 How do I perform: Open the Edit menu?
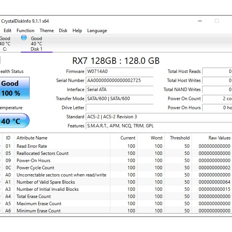pos(8,31)
